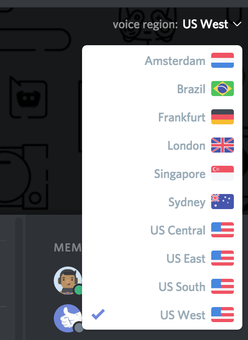This screenshot has width=248, height=340.
Task: Click the Singapore flag icon
Action: click(223, 173)
